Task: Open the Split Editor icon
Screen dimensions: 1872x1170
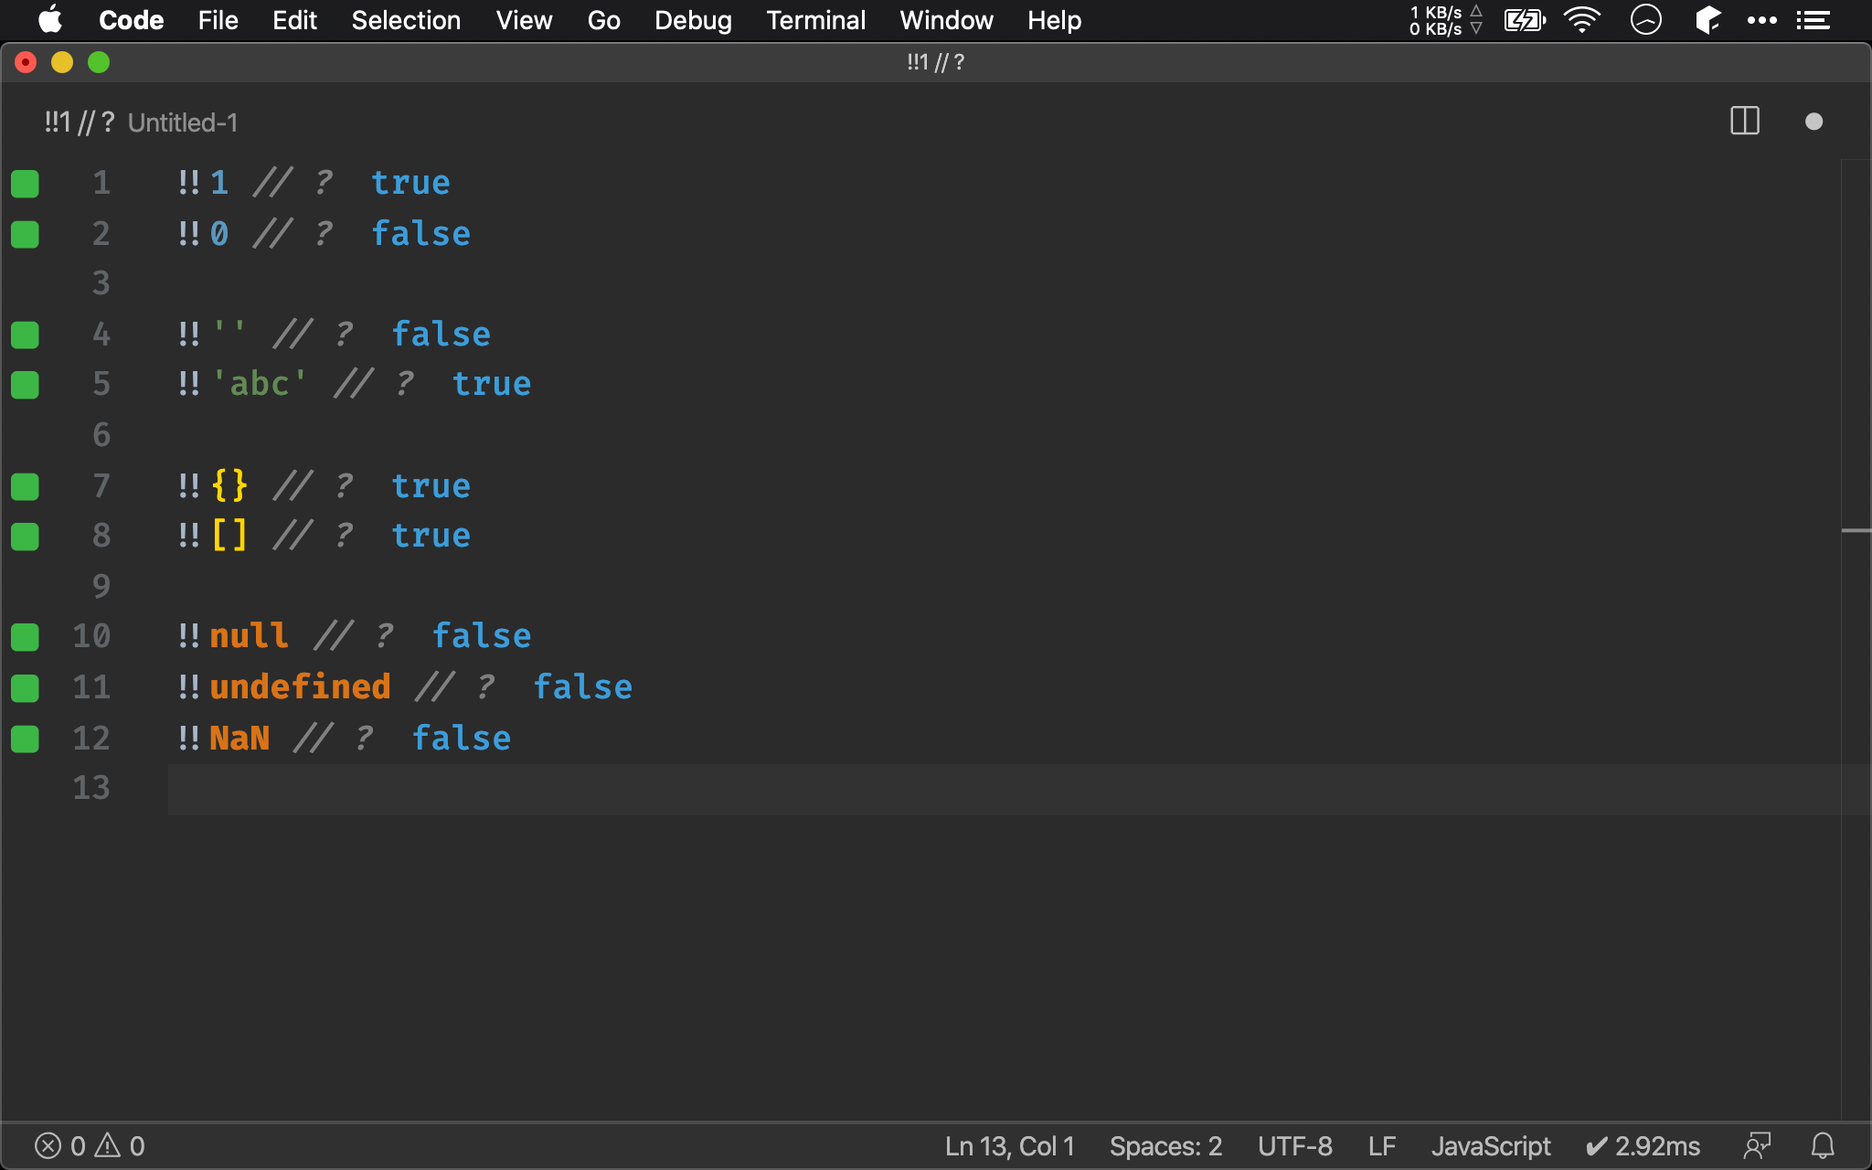Action: pyautogui.click(x=1744, y=121)
